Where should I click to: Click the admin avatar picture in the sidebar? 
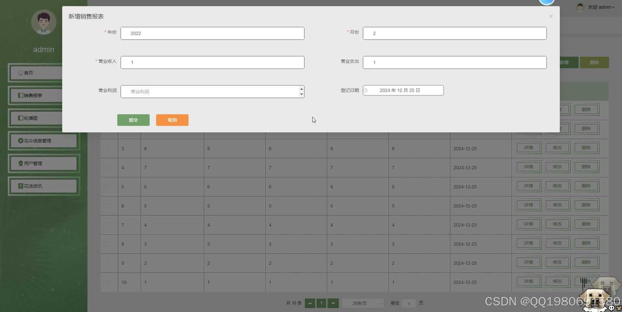[44, 22]
